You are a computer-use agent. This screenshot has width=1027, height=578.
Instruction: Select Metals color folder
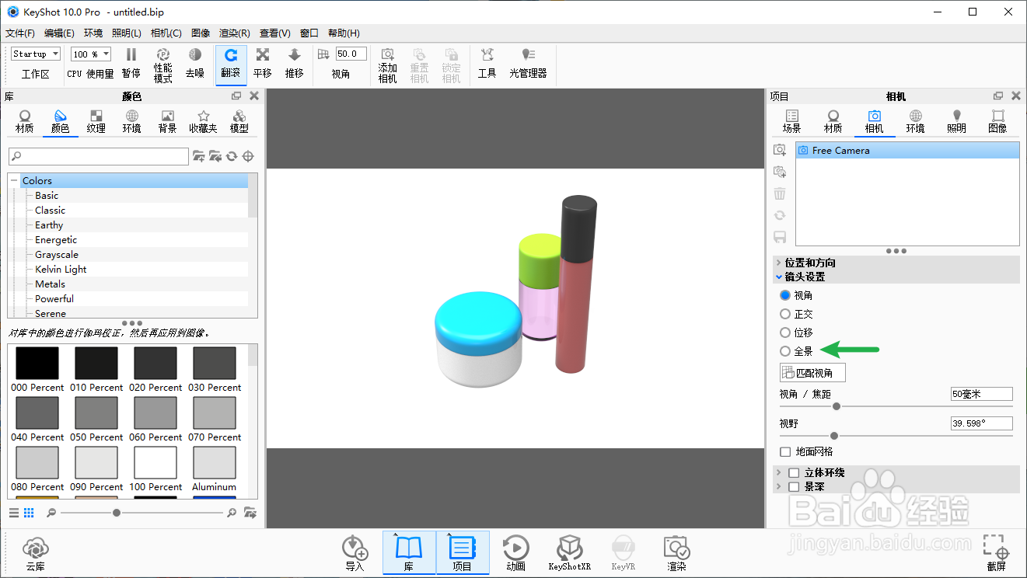pyautogui.click(x=50, y=284)
